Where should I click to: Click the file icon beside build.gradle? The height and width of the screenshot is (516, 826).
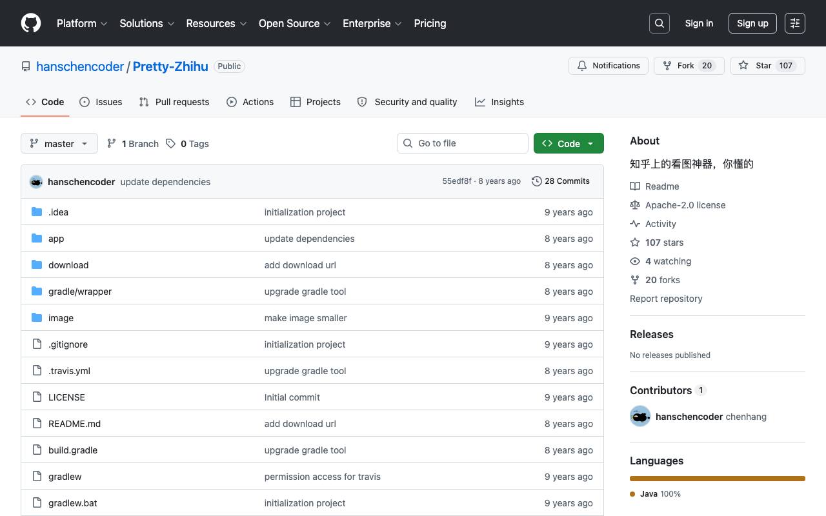coord(37,450)
